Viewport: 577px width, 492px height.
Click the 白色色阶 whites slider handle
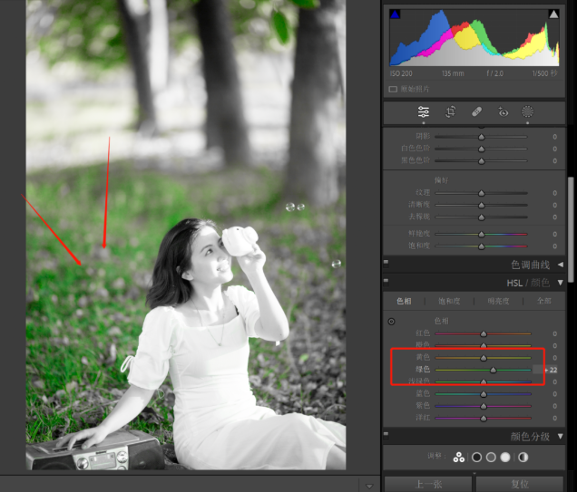tap(482, 150)
